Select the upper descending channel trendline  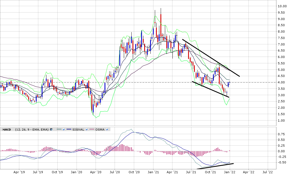point(211,57)
